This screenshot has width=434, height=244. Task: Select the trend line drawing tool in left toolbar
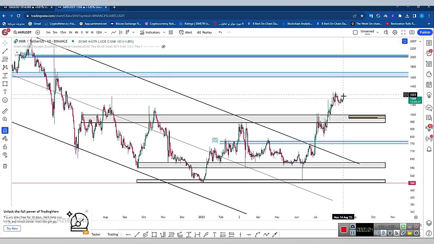[5, 51]
